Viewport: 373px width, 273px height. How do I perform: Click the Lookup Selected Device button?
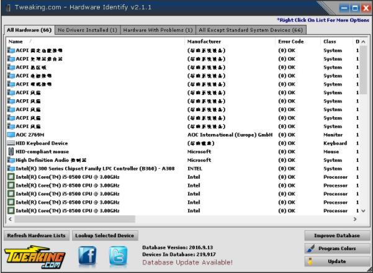pos(104,236)
